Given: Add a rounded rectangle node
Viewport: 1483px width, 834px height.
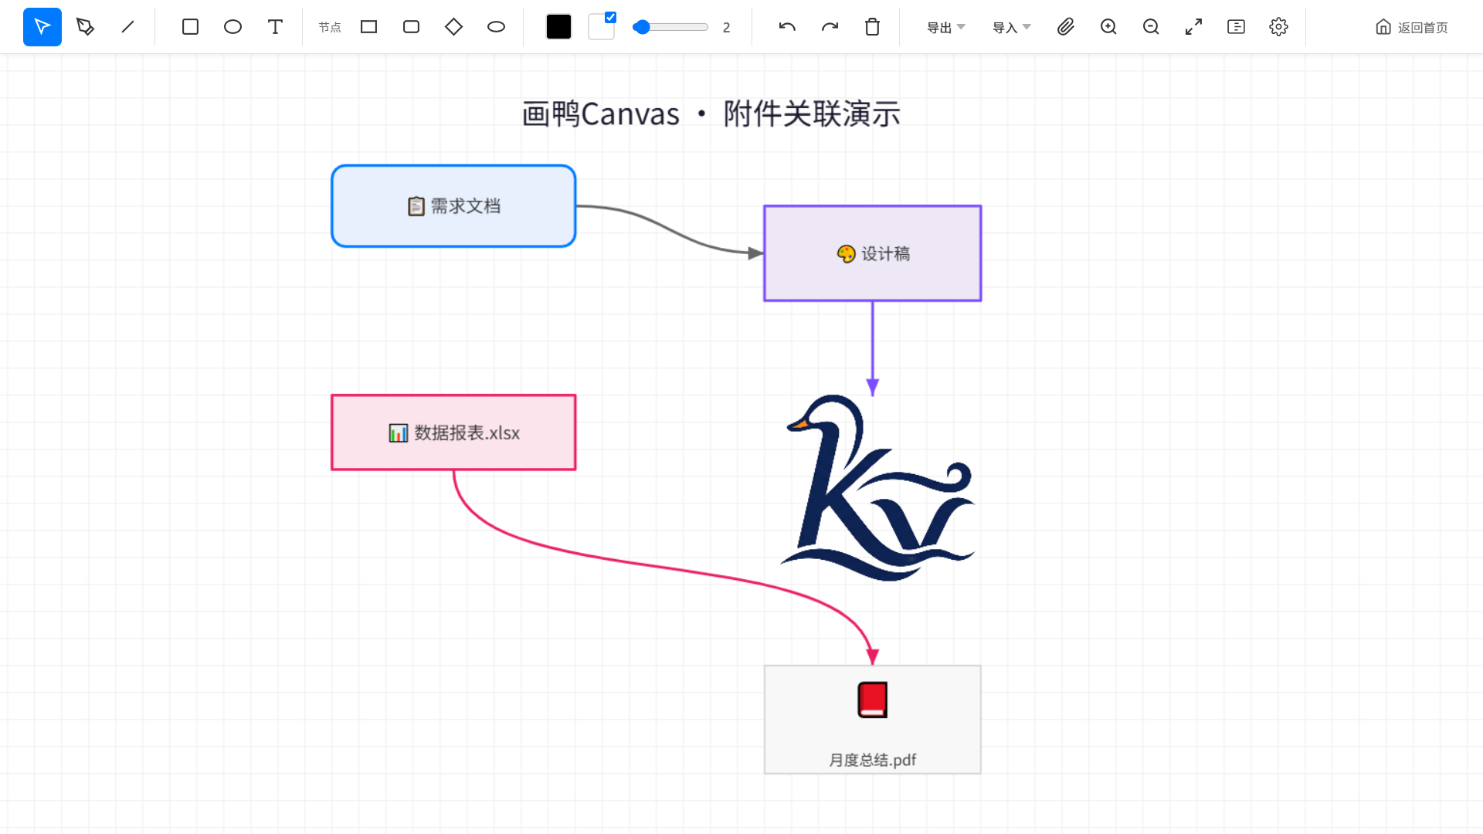Looking at the screenshot, I should (x=412, y=27).
